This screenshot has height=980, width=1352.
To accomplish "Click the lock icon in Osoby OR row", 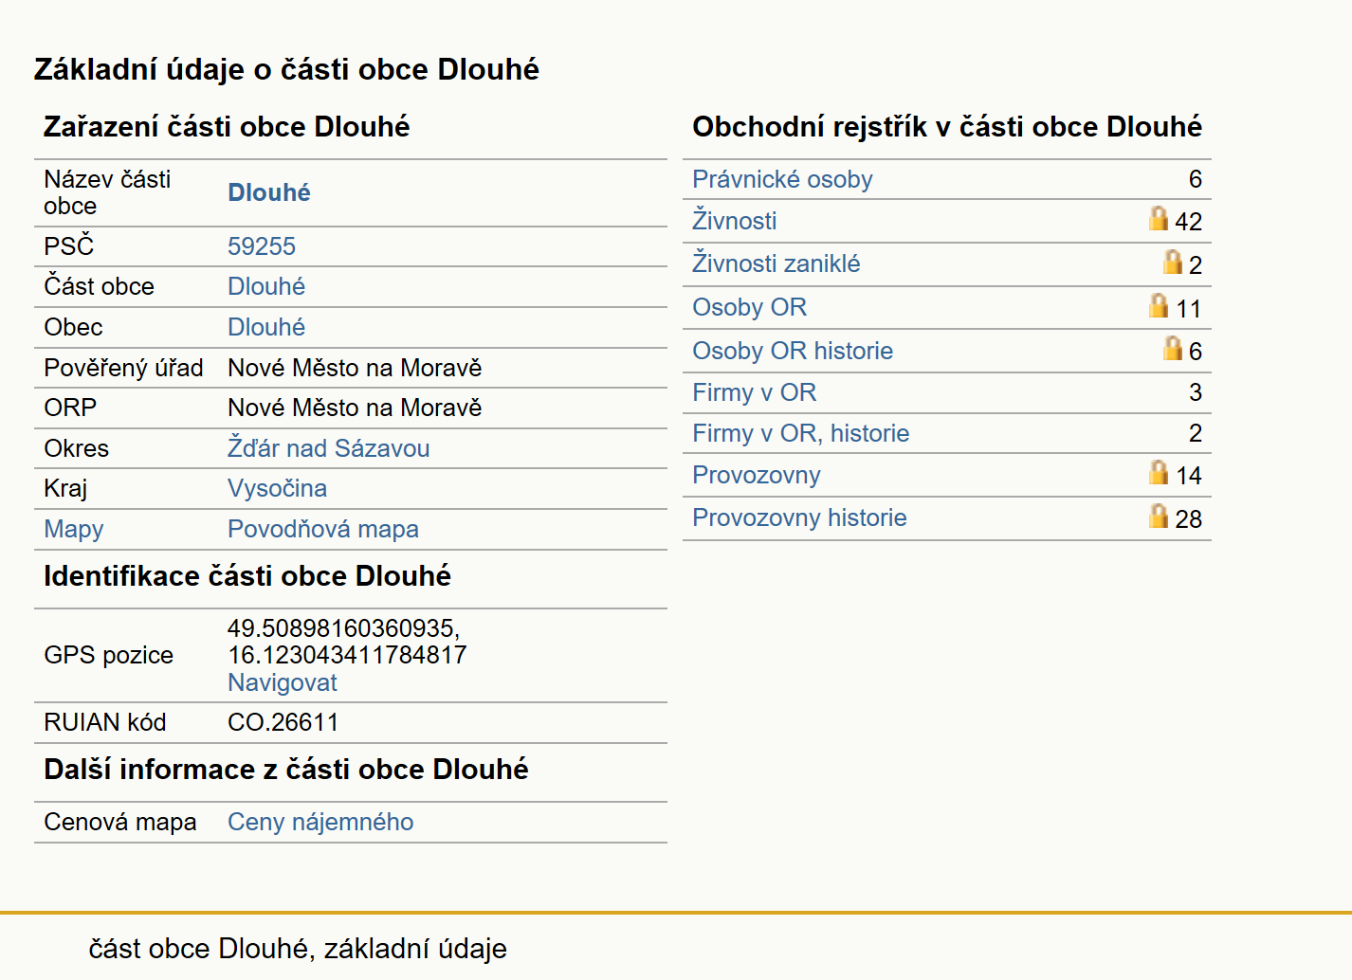I will [x=1158, y=305].
